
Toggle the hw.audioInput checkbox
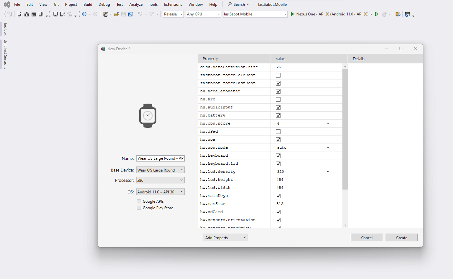click(278, 107)
